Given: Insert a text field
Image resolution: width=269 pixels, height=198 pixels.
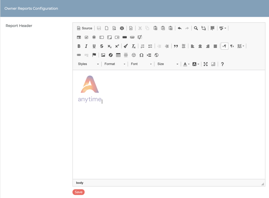Looking at the screenshot, I should pos(102,37).
